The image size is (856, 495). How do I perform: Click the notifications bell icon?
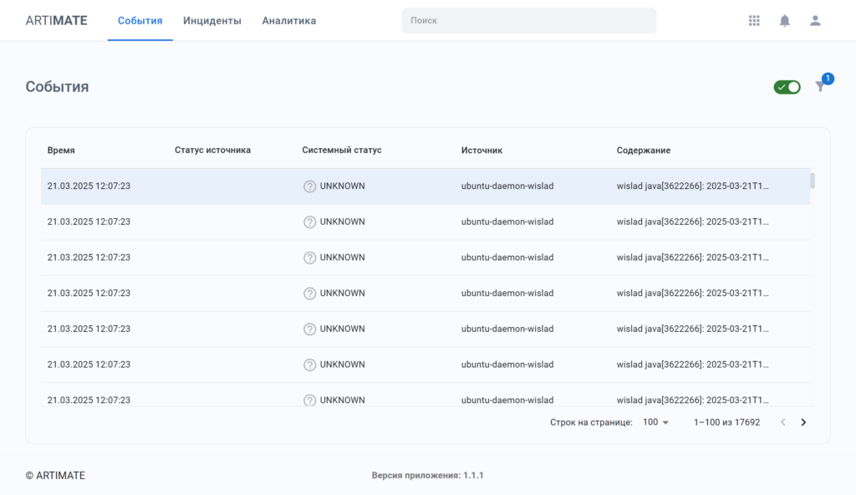pyautogui.click(x=784, y=21)
